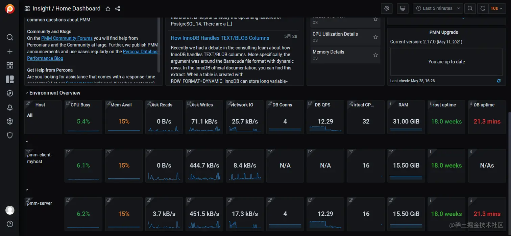This screenshot has width=511, height=236.
Task: Star the Home Dashboard as favorite
Action: point(108,8)
